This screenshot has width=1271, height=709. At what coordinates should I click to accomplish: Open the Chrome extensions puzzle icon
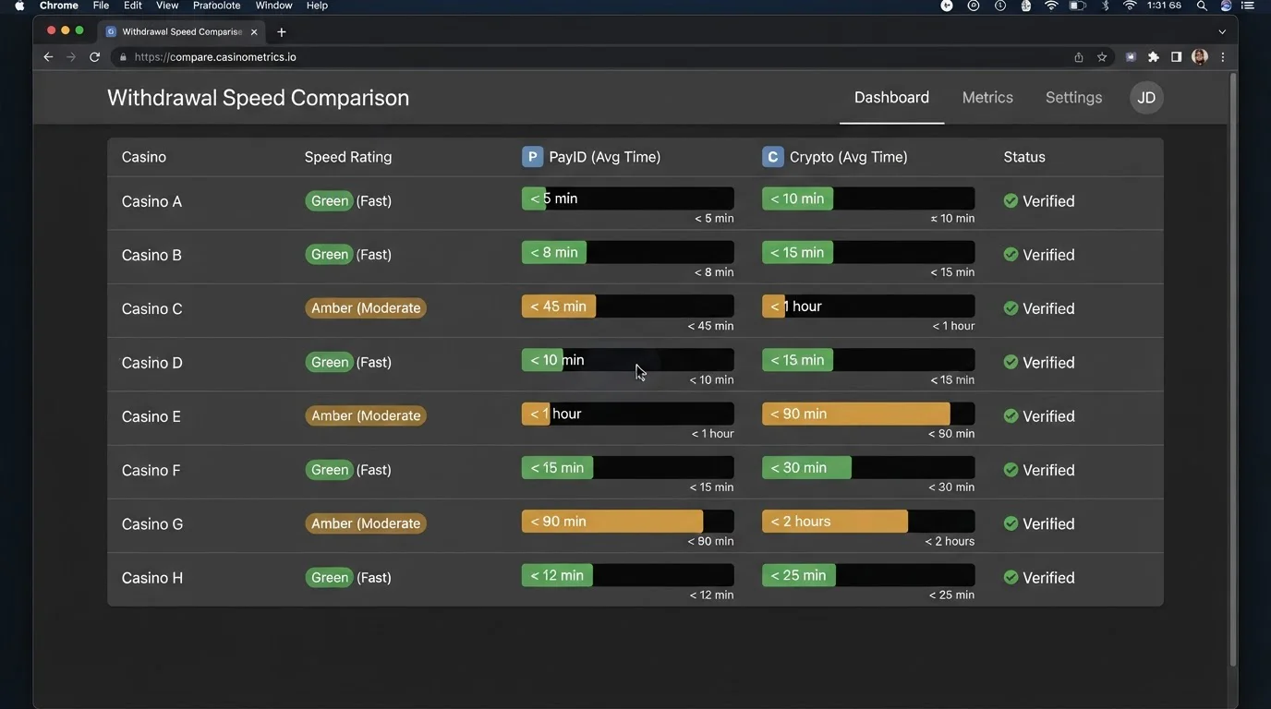[1154, 57]
